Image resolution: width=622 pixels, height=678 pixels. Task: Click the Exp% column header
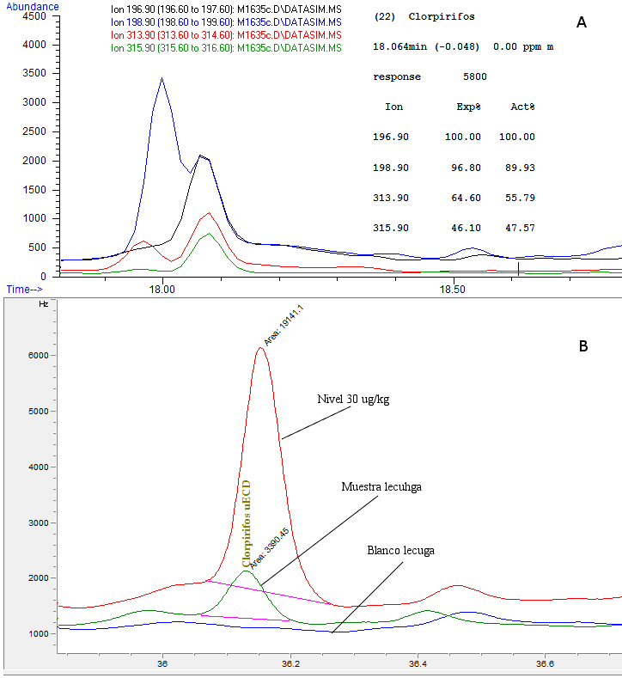468,107
